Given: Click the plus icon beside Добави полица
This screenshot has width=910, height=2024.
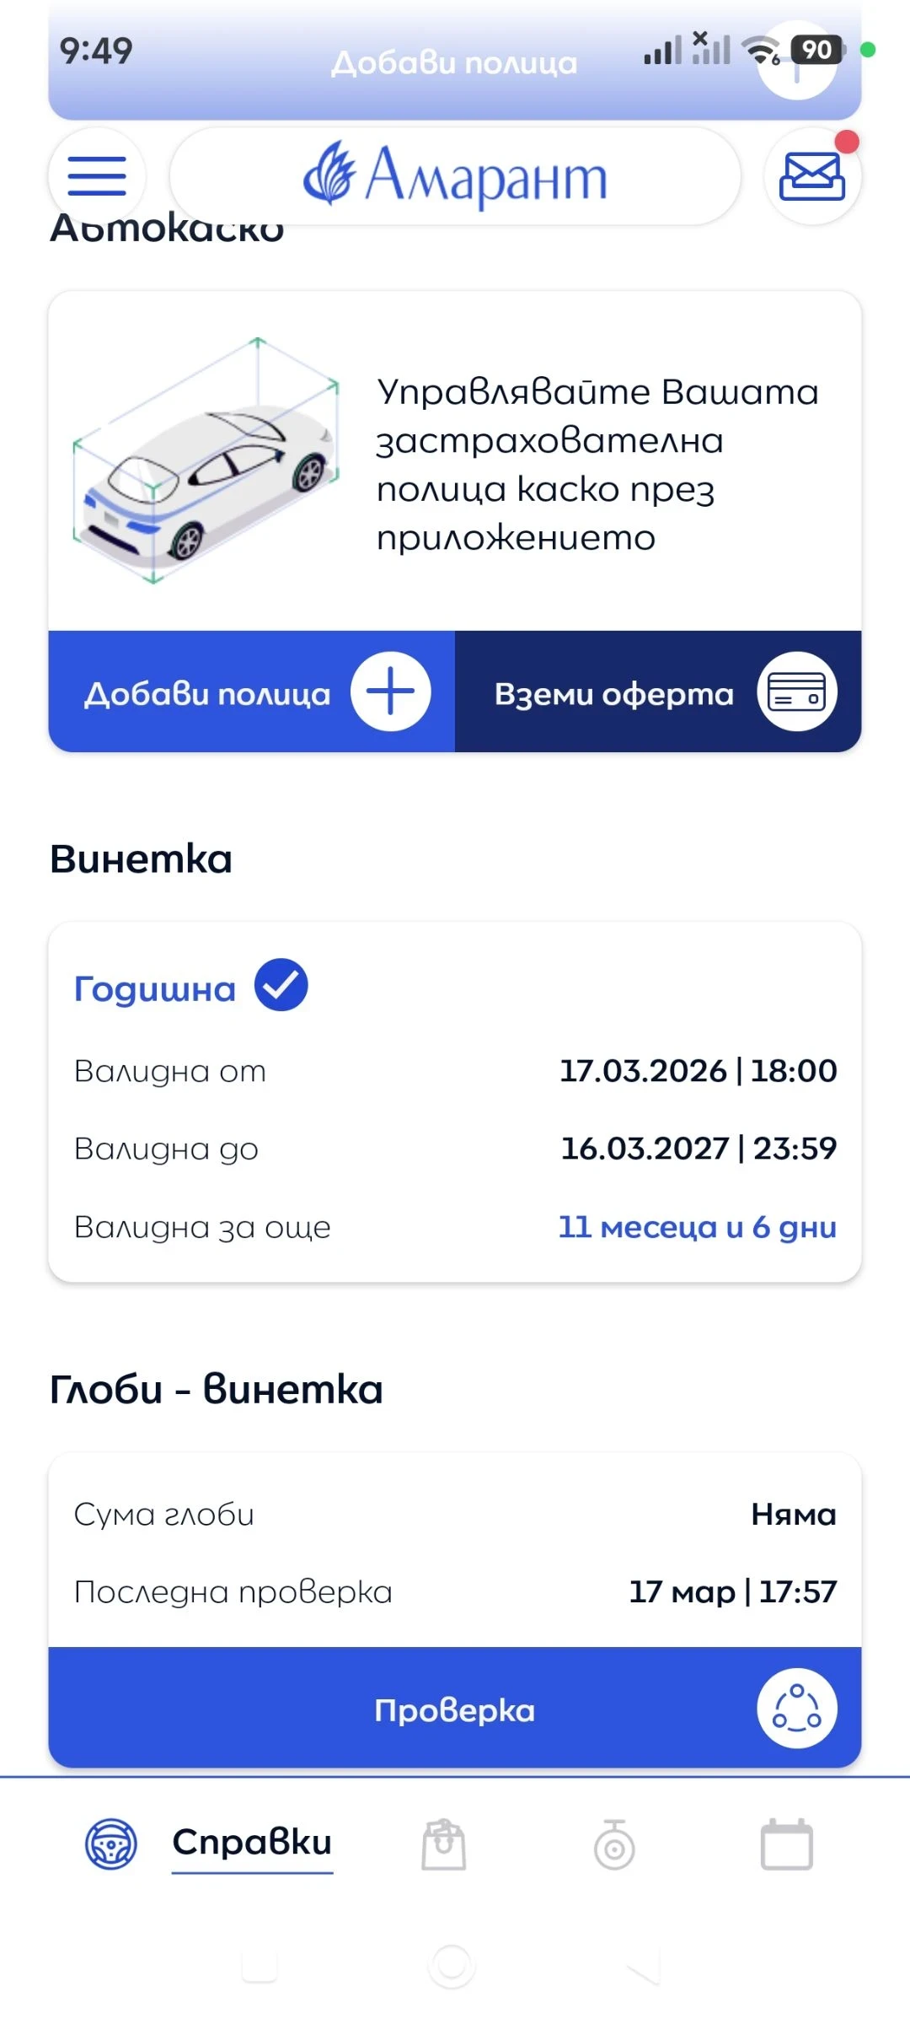Looking at the screenshot, I should 391,692.
